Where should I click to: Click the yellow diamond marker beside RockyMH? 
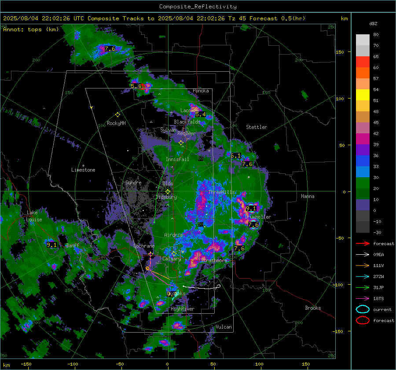(117, 115)
